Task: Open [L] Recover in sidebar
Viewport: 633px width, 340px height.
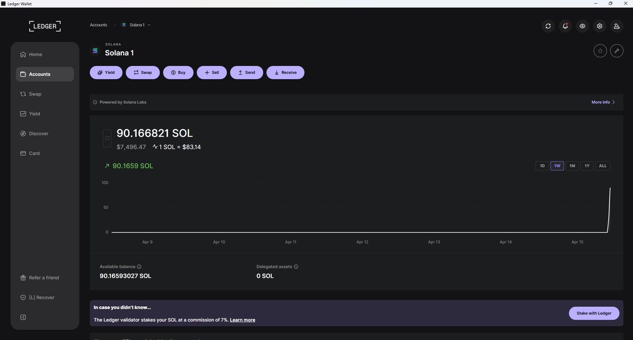Action: [x=45, y=297]
